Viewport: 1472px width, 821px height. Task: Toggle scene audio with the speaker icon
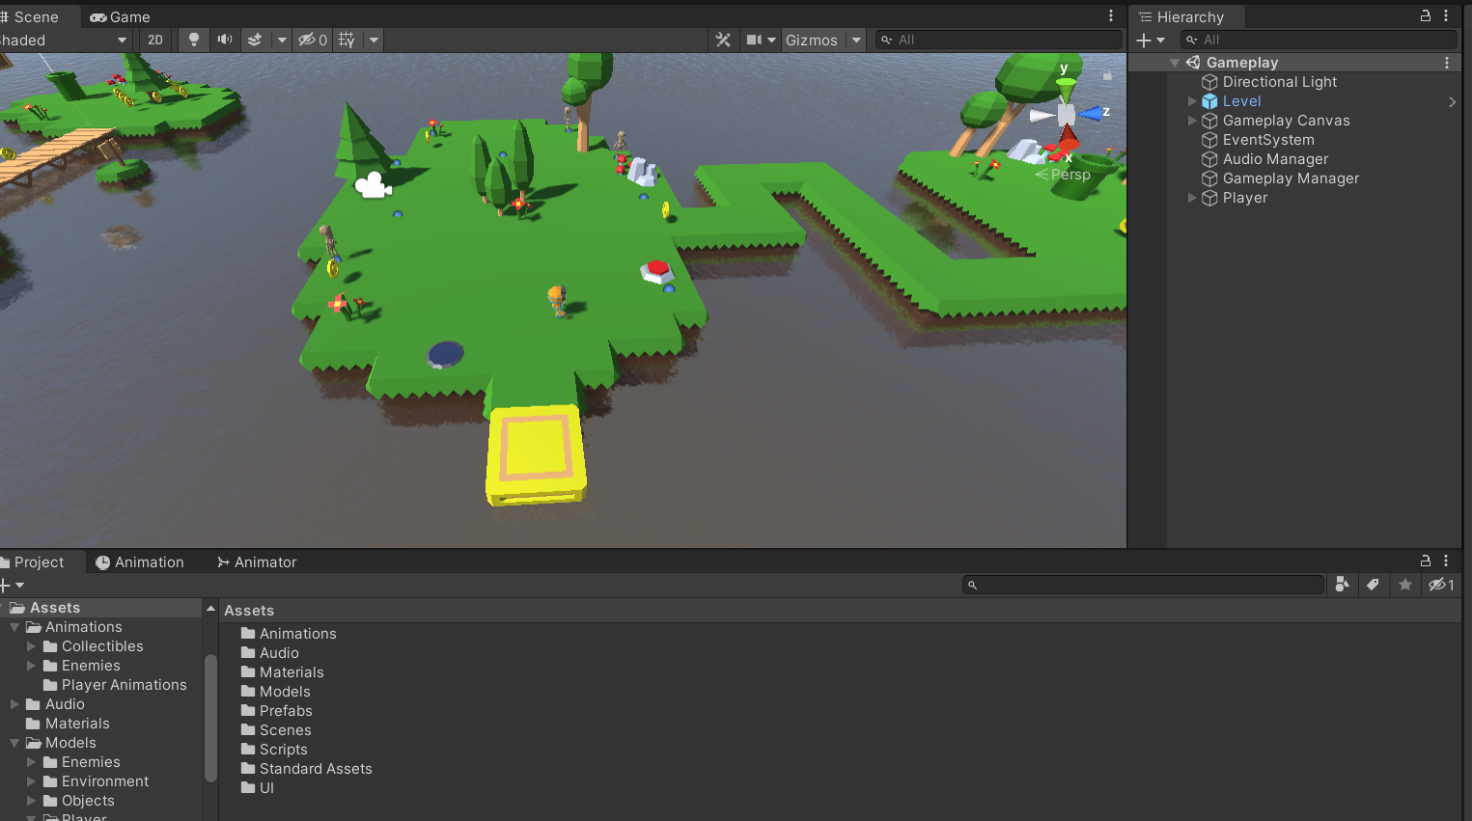pos(223,40)
